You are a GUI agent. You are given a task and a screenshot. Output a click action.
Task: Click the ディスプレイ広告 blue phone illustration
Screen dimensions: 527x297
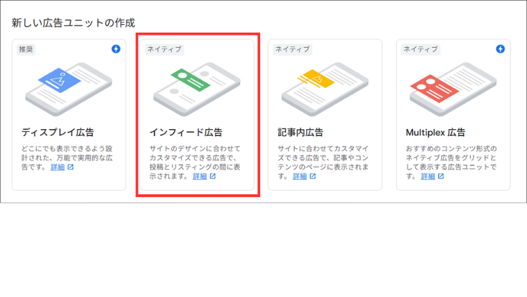click(69, 89)
